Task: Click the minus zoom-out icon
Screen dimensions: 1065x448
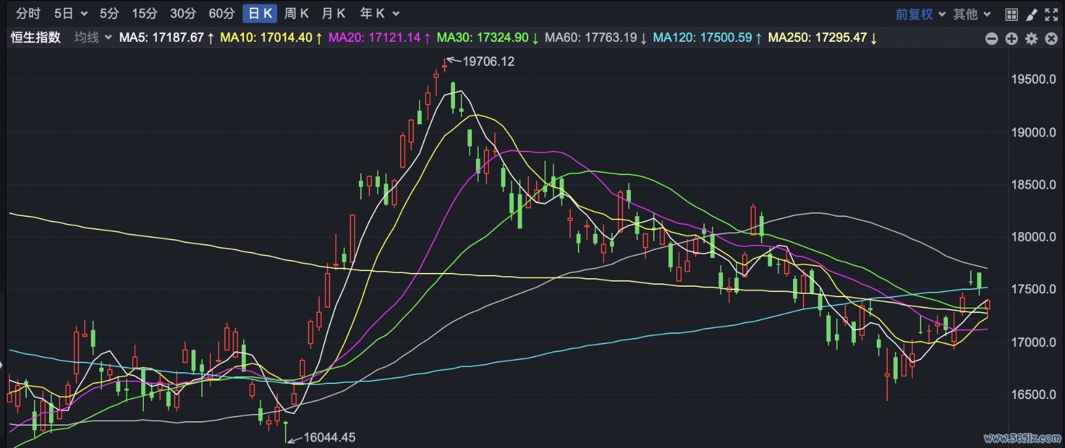Action: [x=992, y=39]
